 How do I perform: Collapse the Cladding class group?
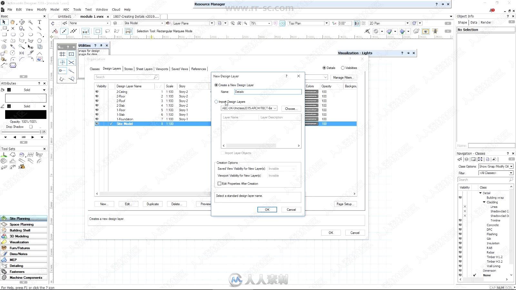(484, 202)
